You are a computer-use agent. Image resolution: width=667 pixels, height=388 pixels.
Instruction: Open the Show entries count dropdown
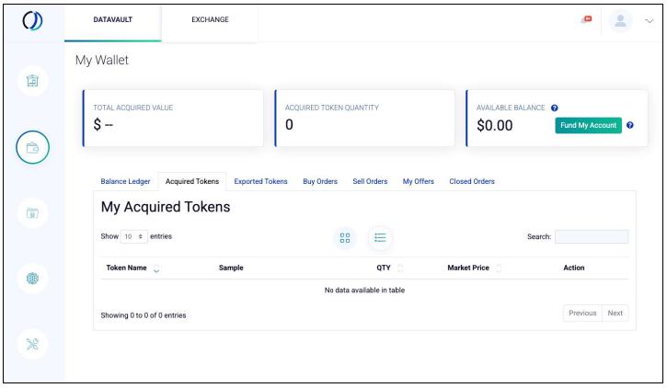click(134, 237)
